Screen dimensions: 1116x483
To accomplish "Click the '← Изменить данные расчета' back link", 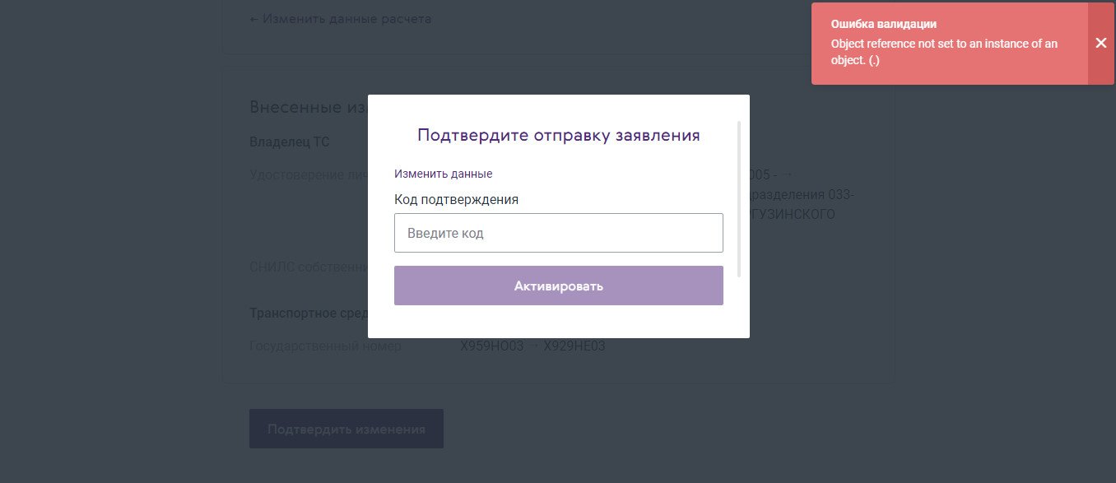I will click(340, 18).
